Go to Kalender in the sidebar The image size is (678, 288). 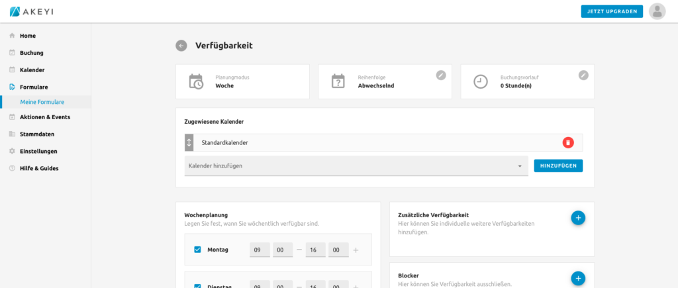[32, 70]
